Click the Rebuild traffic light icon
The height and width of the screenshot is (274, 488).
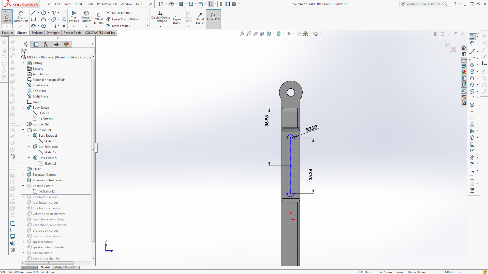click(221, 4)
